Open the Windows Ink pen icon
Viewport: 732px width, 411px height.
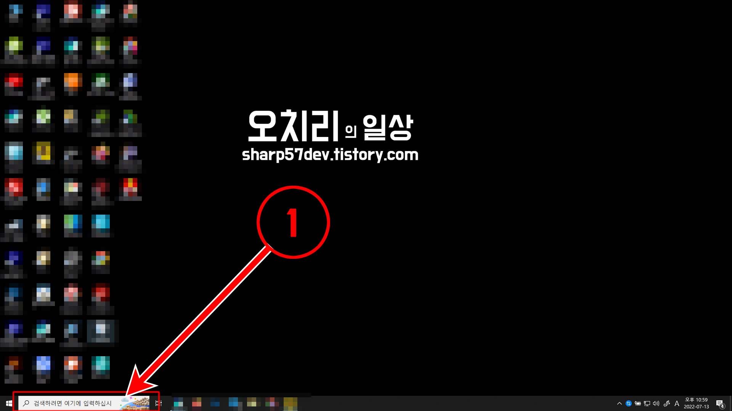666,403
